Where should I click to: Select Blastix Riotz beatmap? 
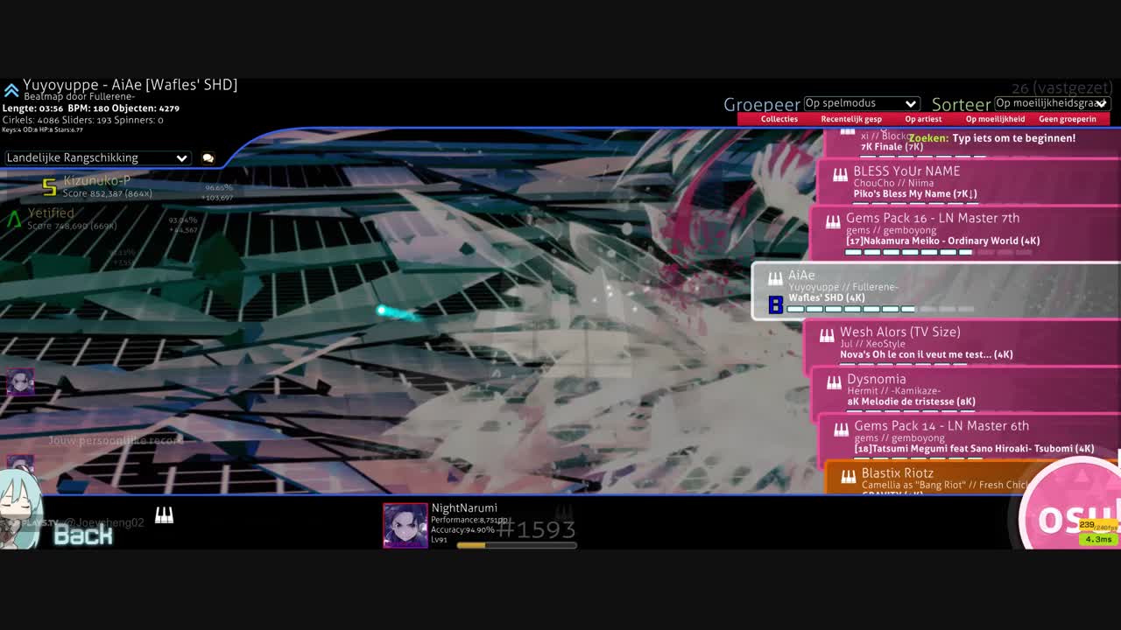(973, 479)
